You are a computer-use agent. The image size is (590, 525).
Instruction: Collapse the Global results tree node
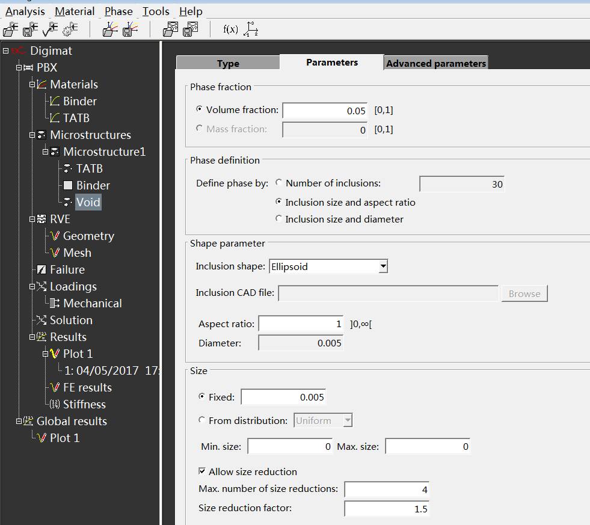click(19, 421)
